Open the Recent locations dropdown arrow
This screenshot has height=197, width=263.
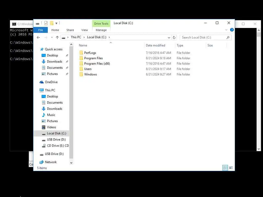(52, 37)
